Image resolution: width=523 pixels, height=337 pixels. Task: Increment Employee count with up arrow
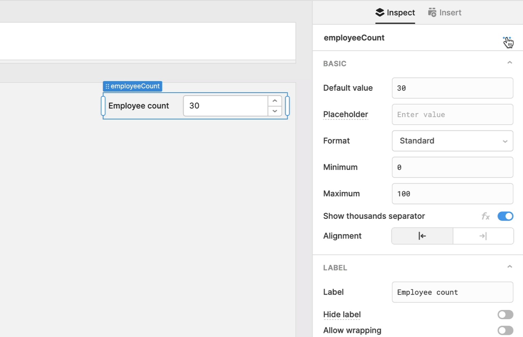(275, 101)
